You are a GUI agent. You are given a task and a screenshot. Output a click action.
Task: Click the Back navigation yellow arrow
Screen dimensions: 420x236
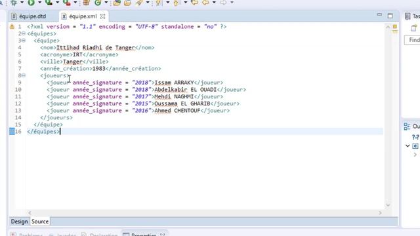coord(205,3)
